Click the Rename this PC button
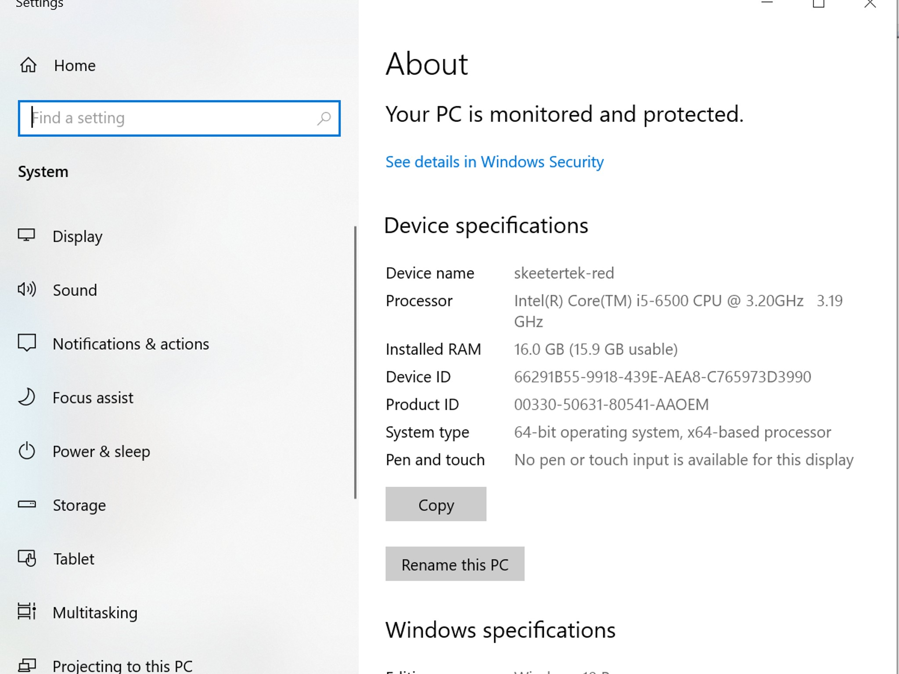Image resolution: width=899 pixels, height=674 pixels. [455, 564]
